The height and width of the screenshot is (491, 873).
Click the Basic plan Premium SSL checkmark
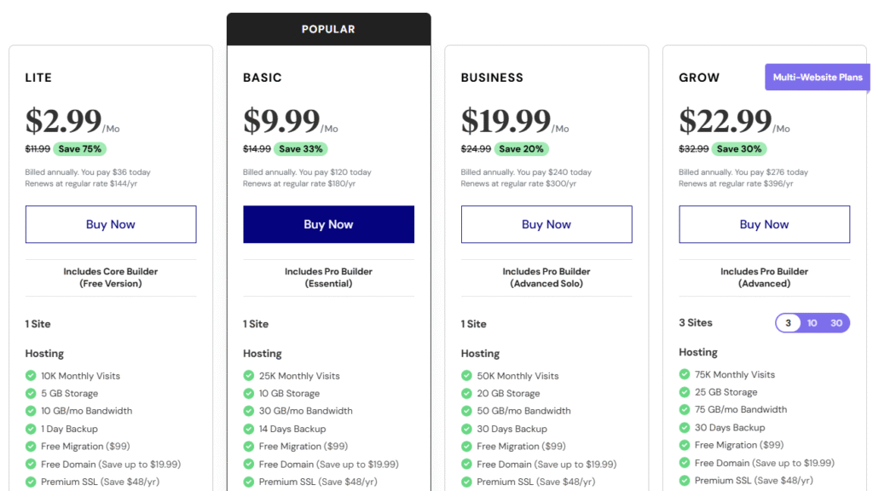pos(248,482)
